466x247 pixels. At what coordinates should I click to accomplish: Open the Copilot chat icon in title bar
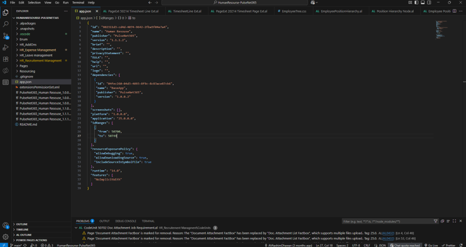[x=313, y=3]
